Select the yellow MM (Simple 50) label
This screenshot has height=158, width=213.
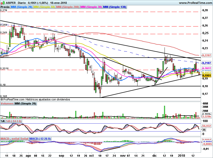click(x=44, y=7)
